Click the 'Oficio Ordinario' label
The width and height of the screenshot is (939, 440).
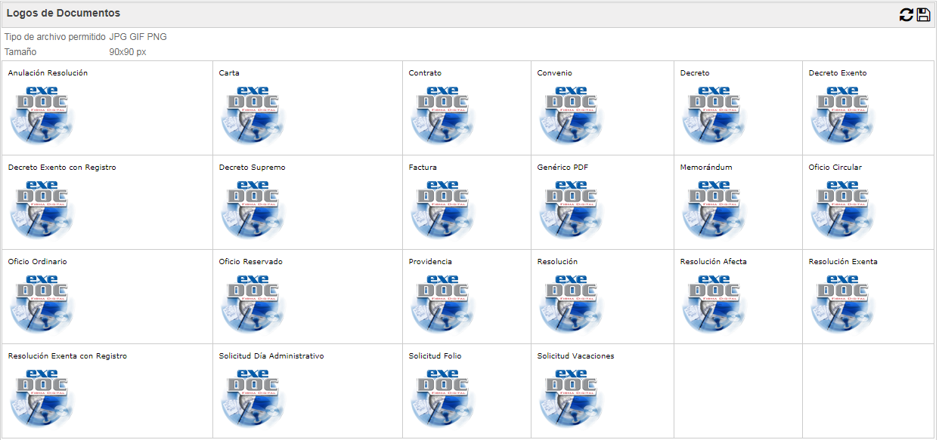coord(37,262)
